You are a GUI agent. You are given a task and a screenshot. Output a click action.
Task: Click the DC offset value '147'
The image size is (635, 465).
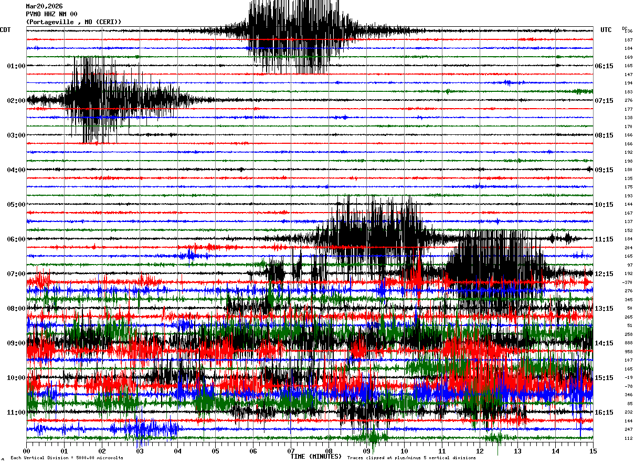[x=629, y=75]
